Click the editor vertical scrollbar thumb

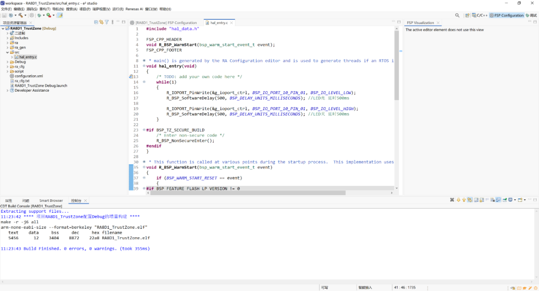click(396, 65)
